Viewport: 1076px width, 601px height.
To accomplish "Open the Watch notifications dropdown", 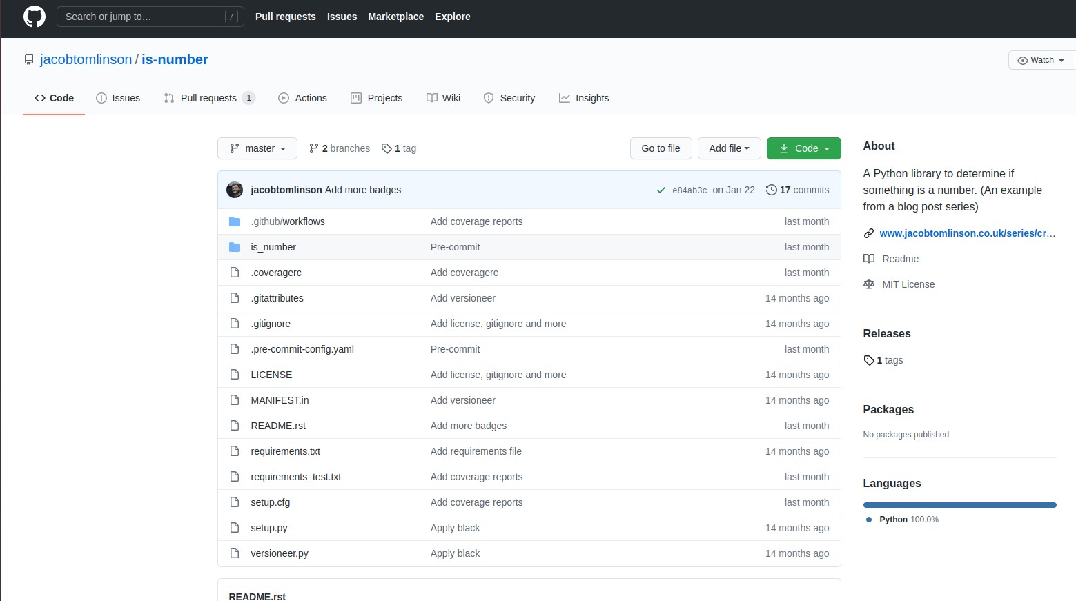I will tap(1041, 60).
